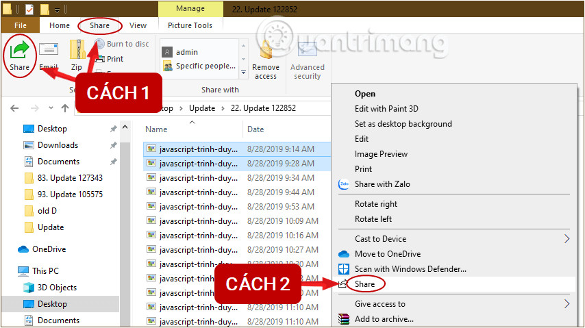
Task: Click the Zip folder icon
Action: point(77,49)
